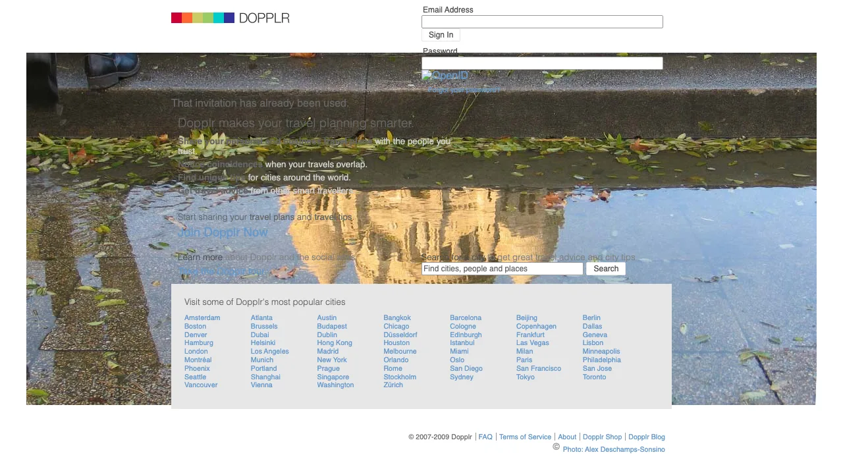Open the Munich city link
Viewport: 843px width, 461px height.
coord(262,360)
